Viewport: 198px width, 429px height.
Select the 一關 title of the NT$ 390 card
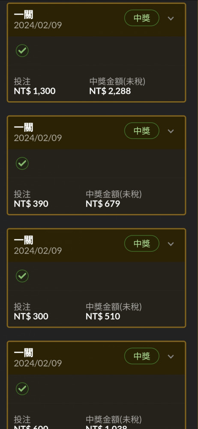[x=24, y=127]
